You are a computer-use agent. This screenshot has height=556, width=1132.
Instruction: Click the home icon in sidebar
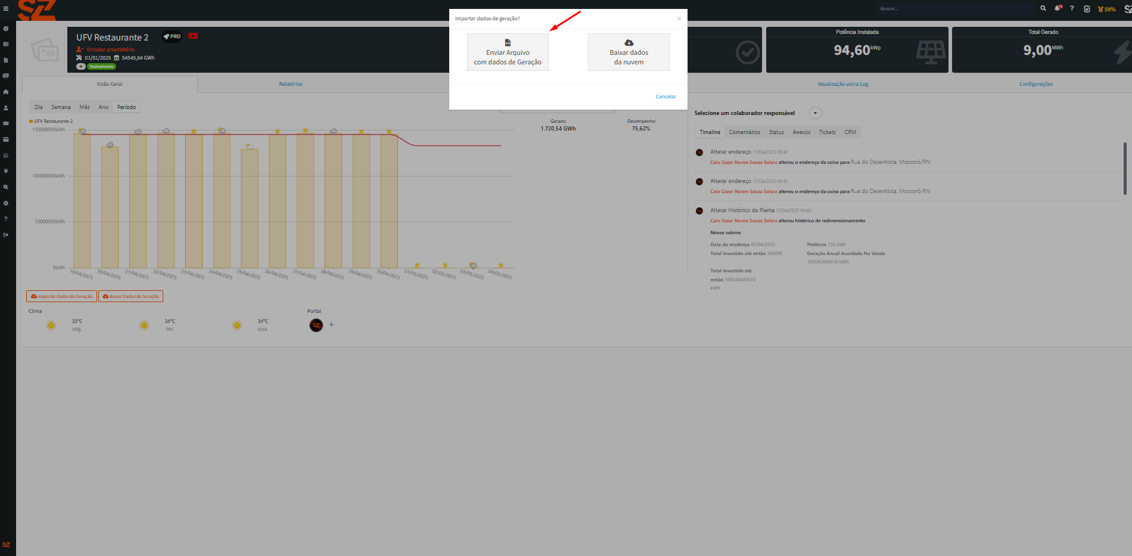pos(6,92)
